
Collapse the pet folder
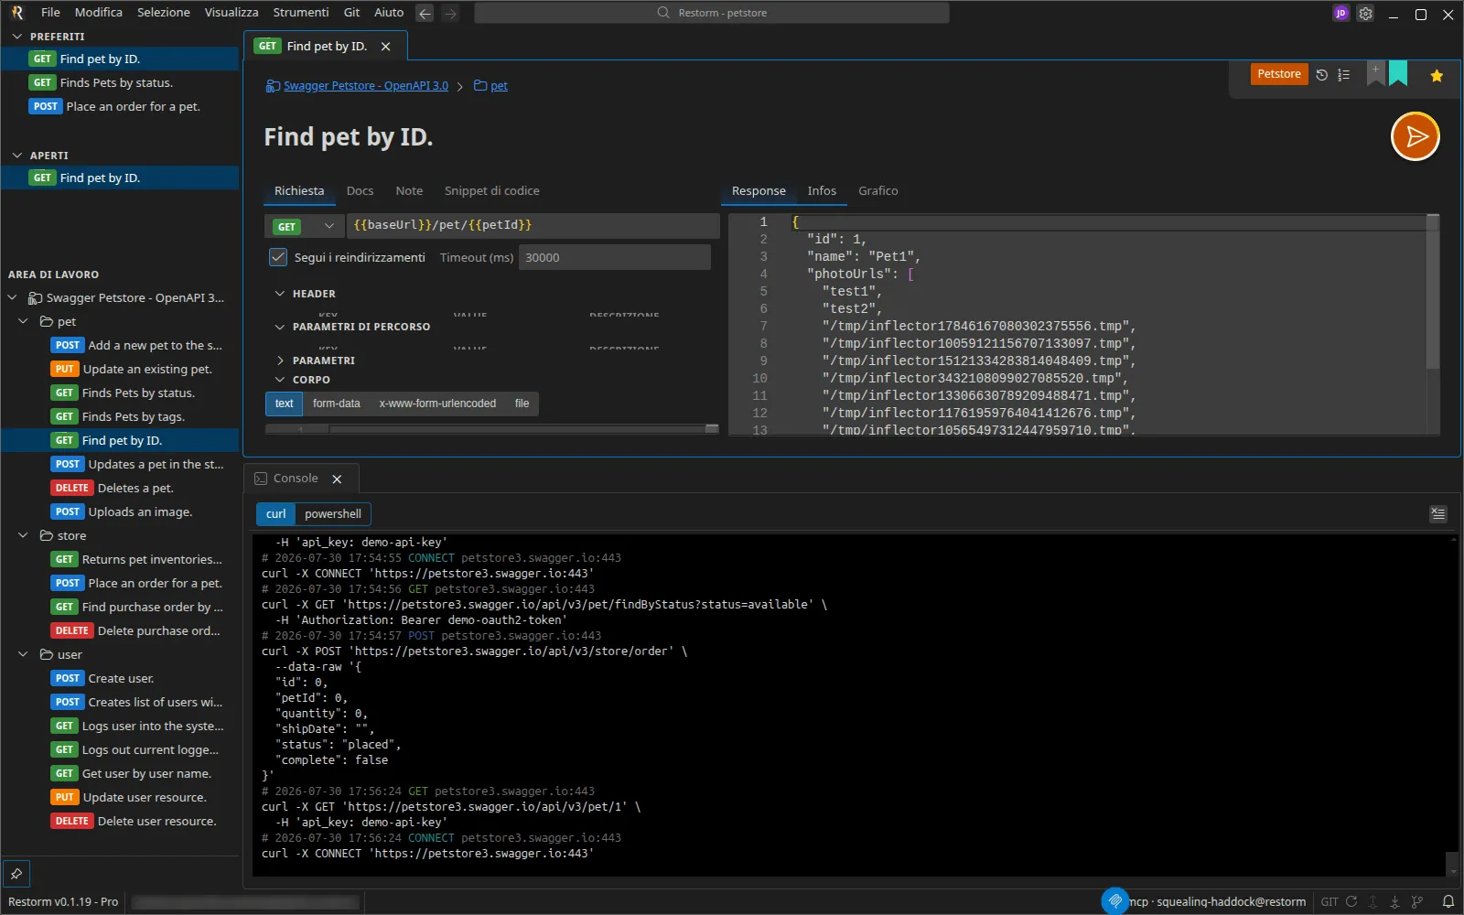[x=24, y=321]
